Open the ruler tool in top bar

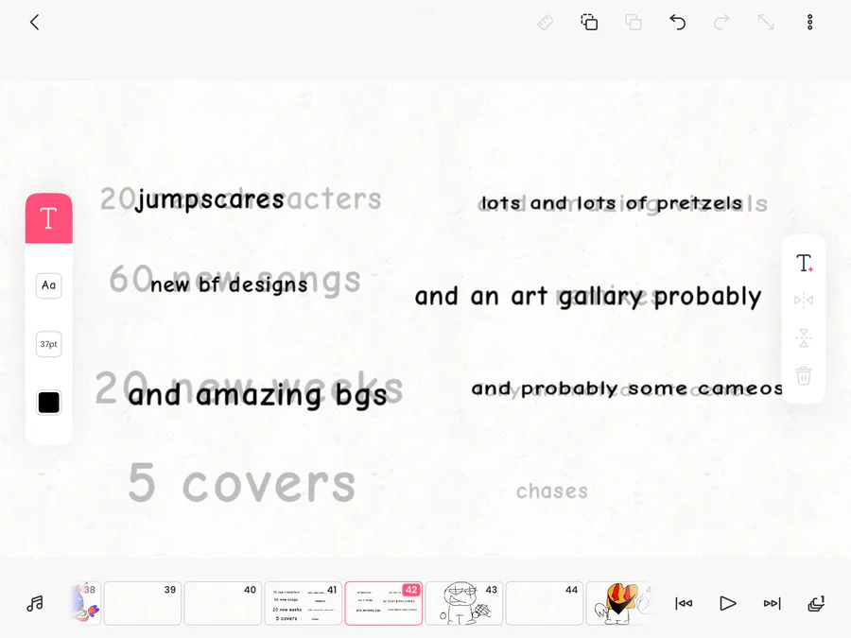(545, 23)
